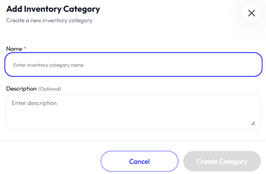
Task: Dismiss the dialog using the Cancel button
Action: pos(140,161)
